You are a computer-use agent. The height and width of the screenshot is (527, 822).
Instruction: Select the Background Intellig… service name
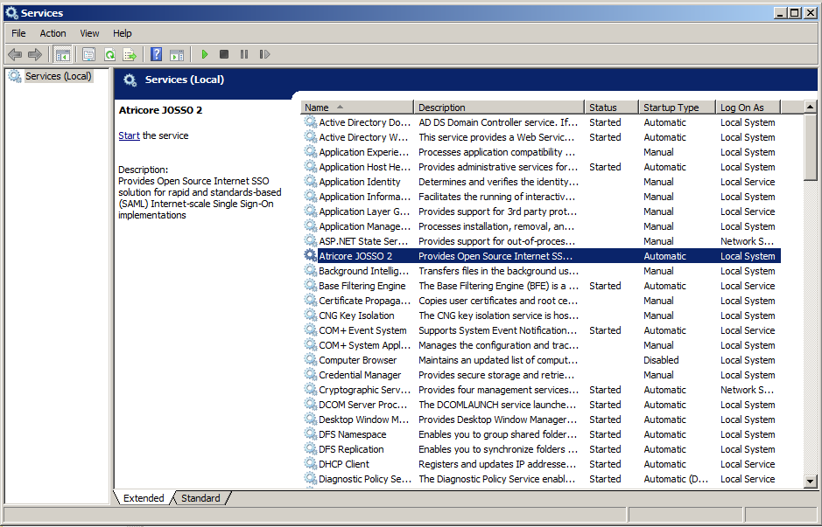pyautogui.click(x=364, y=271)
